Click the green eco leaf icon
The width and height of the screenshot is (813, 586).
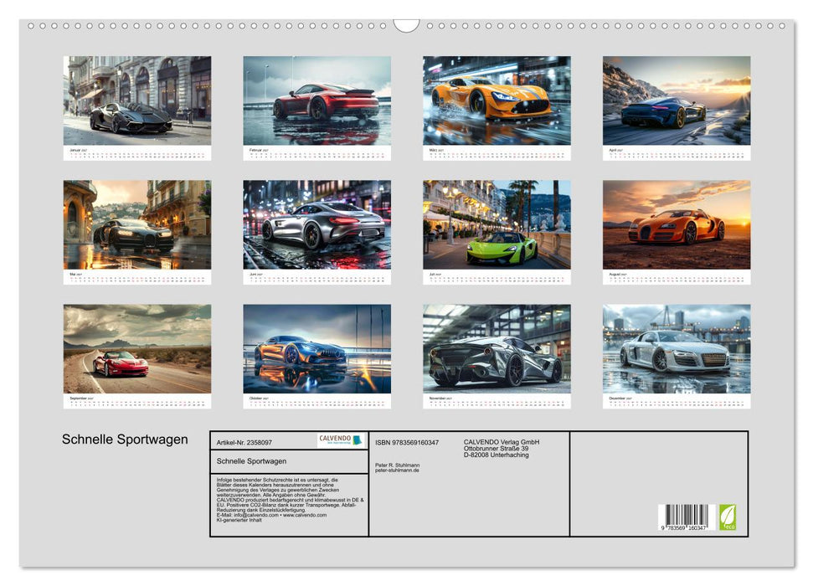[x=727, y=517]
